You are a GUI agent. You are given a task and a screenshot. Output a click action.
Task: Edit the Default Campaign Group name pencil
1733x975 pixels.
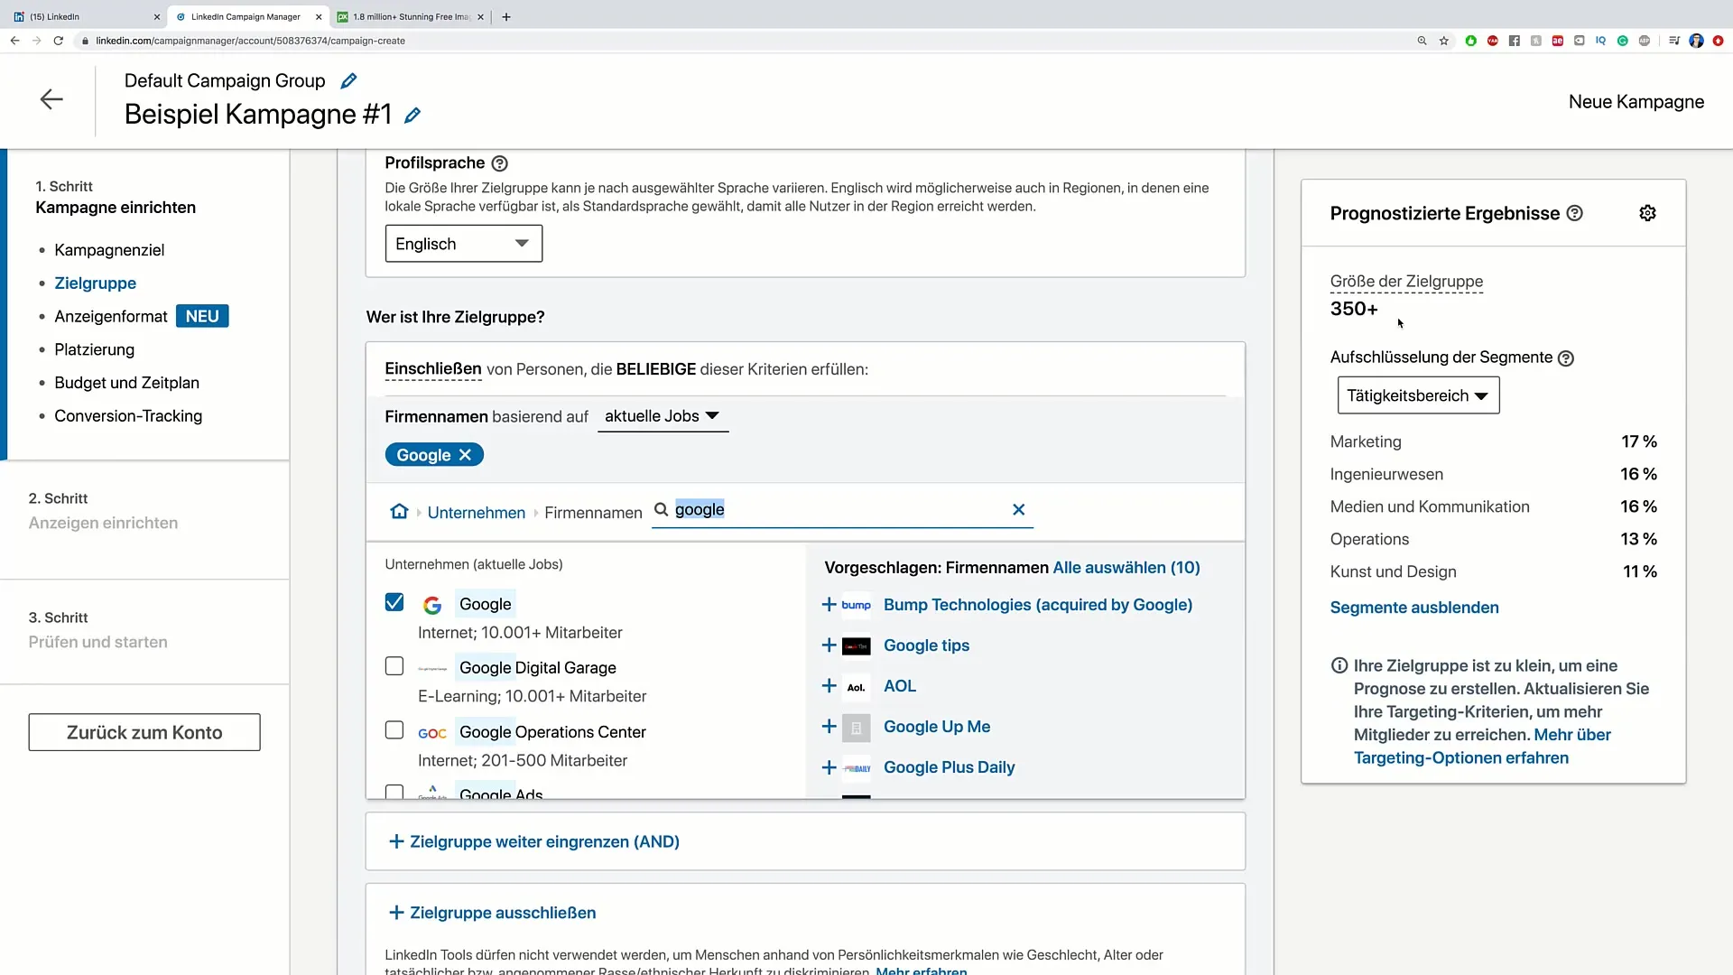[x=348, y=81]
